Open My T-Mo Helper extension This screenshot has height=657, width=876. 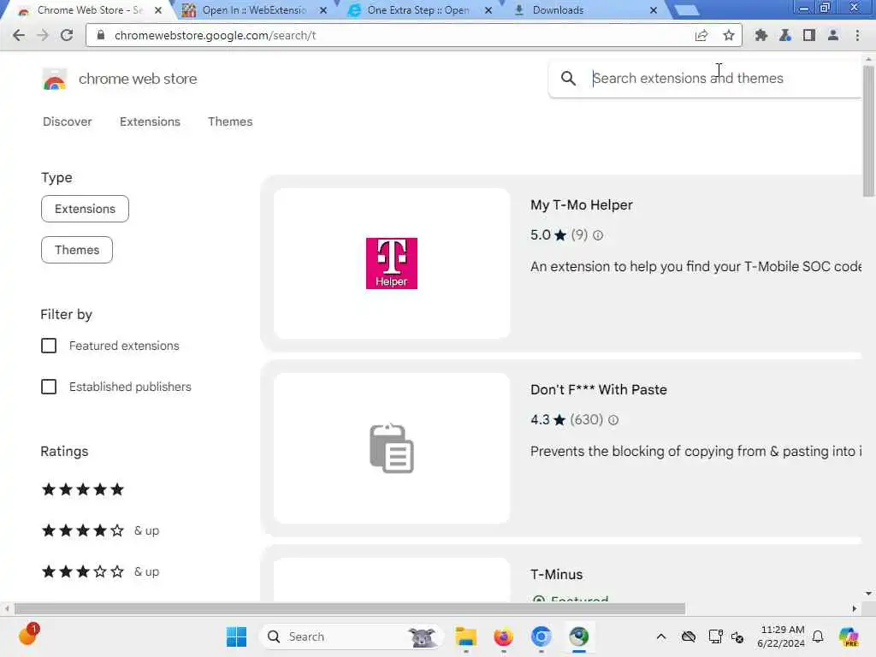tap(582, 205)
